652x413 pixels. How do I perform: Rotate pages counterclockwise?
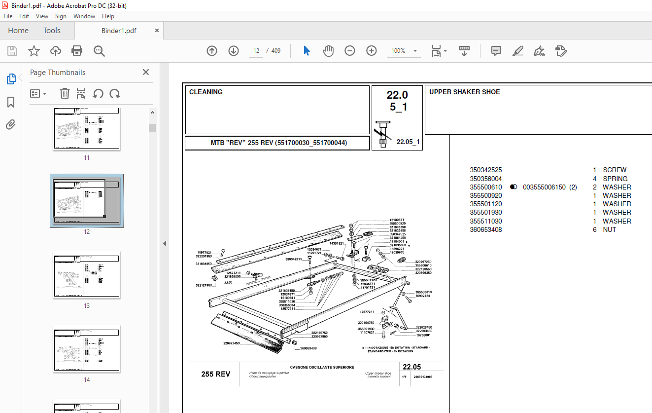click(98, 93)
